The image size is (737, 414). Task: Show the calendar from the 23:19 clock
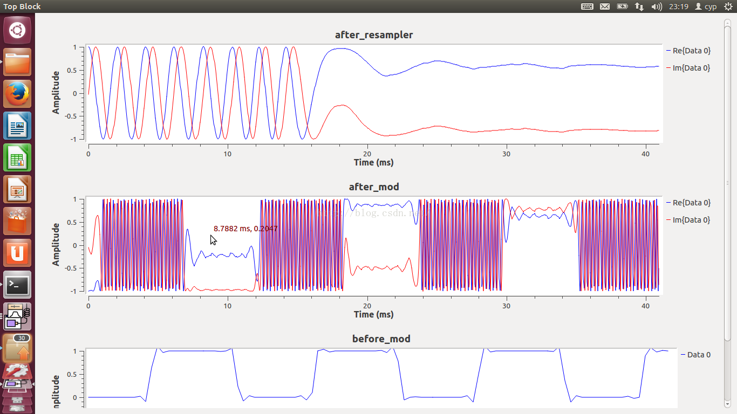678,6
